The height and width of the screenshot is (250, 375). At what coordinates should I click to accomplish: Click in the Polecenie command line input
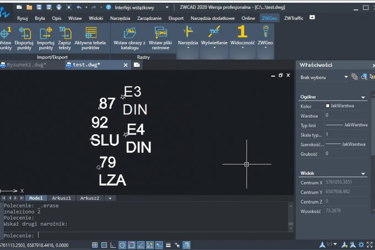[x=146, y=236]
